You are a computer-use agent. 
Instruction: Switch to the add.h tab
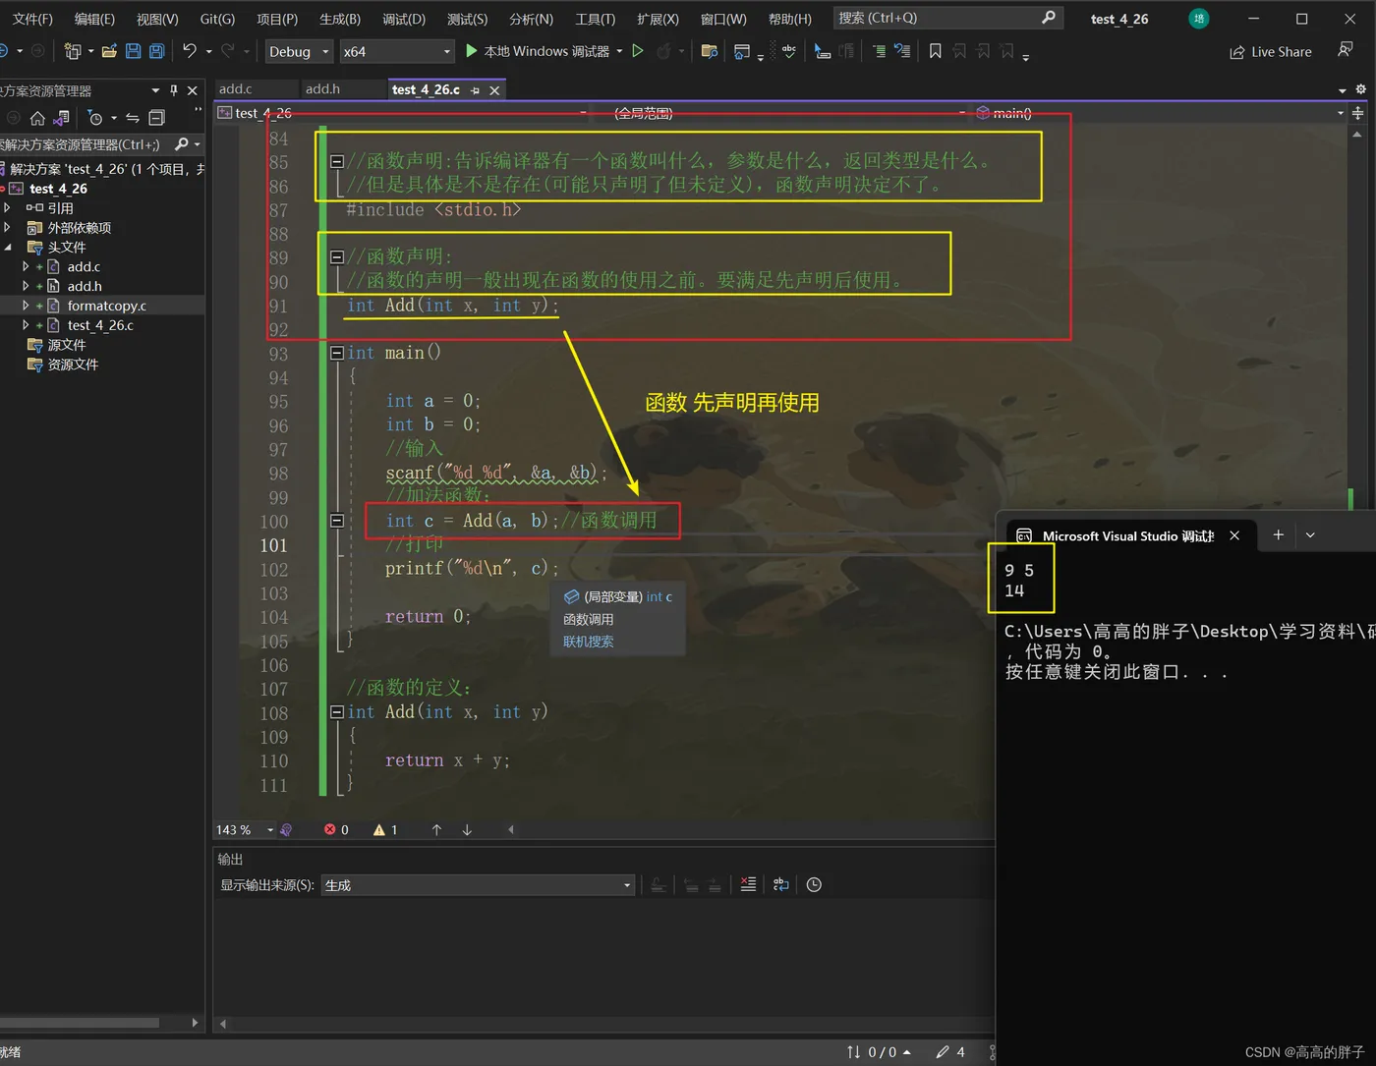pos(322,88)
